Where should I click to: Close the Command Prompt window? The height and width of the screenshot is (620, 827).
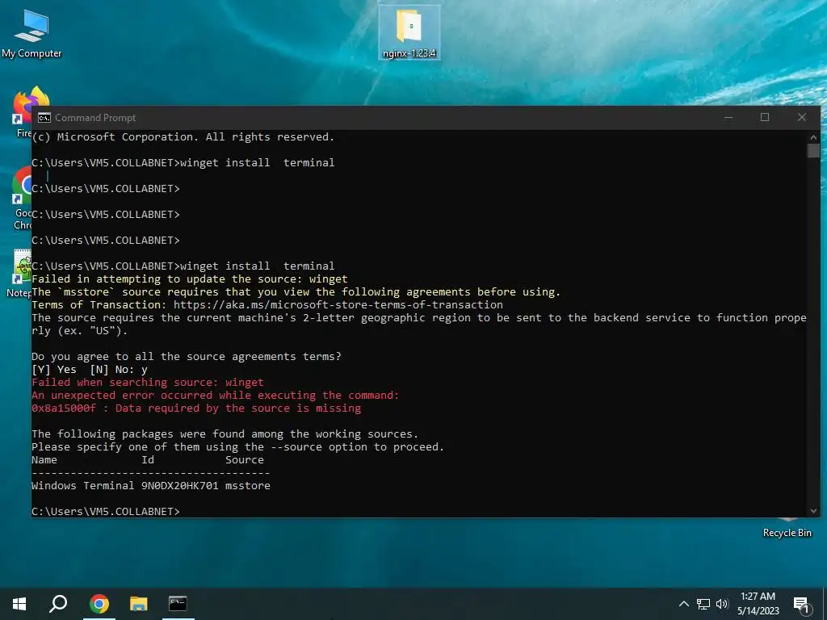pos(802,118)
